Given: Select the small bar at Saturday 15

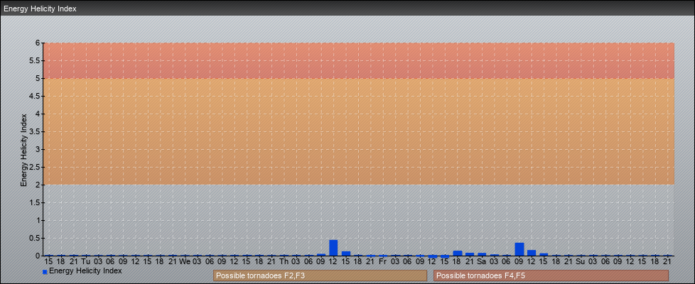Looking at the screenshot, I should pyautogui.click(x=544, y=255).
